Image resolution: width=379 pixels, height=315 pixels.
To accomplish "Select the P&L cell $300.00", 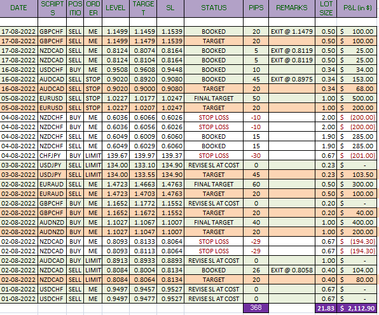I will 357,185.
